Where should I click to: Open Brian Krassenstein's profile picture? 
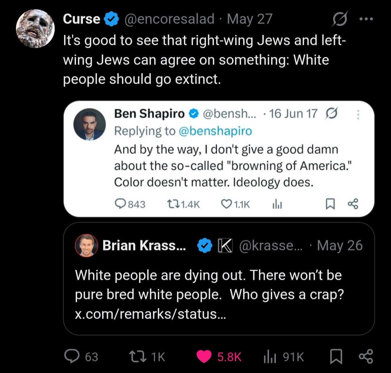(x=86, y=245)
